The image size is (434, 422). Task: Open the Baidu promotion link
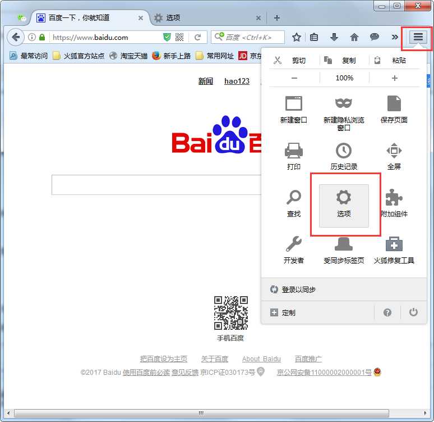[x=308, y=359]
